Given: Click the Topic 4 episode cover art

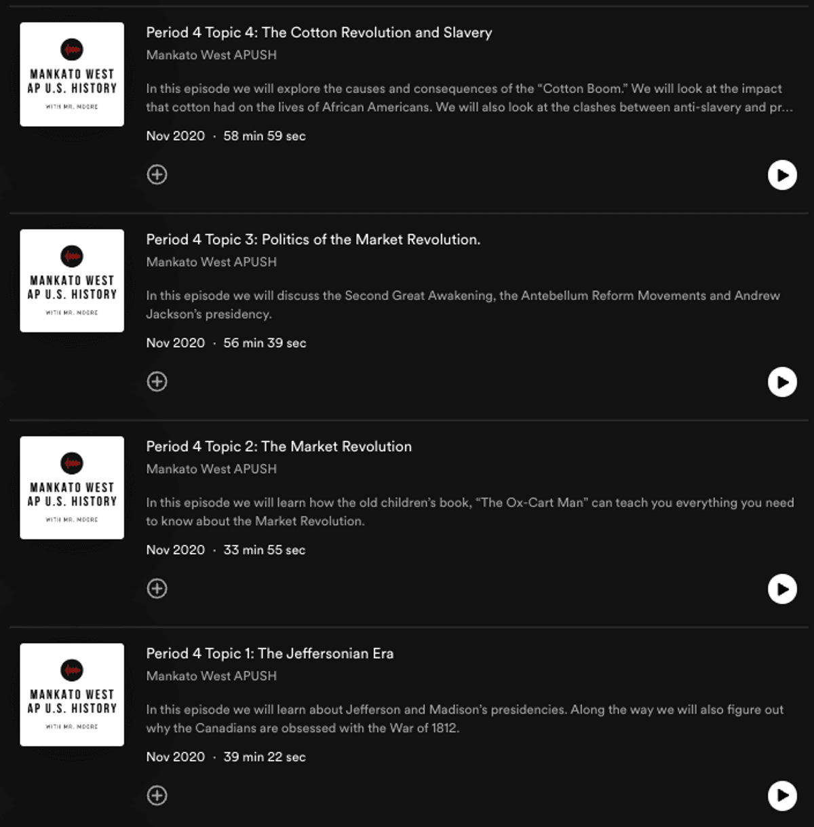Looking at the screenshot, I should point(72,74).
